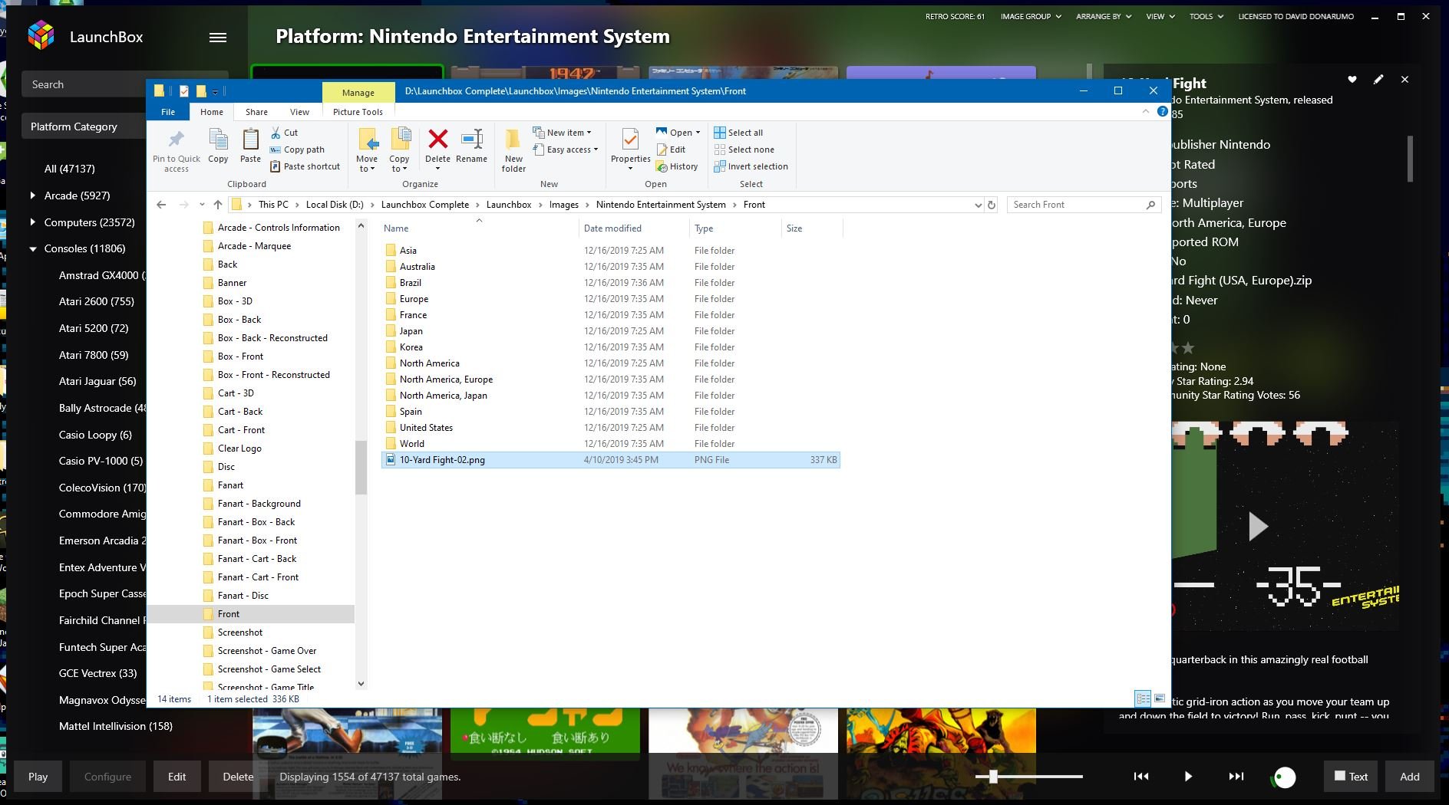The height and width of the screenshot is (805, 1449).
Task: Click the Manage contextual tab
Action: 358,92
